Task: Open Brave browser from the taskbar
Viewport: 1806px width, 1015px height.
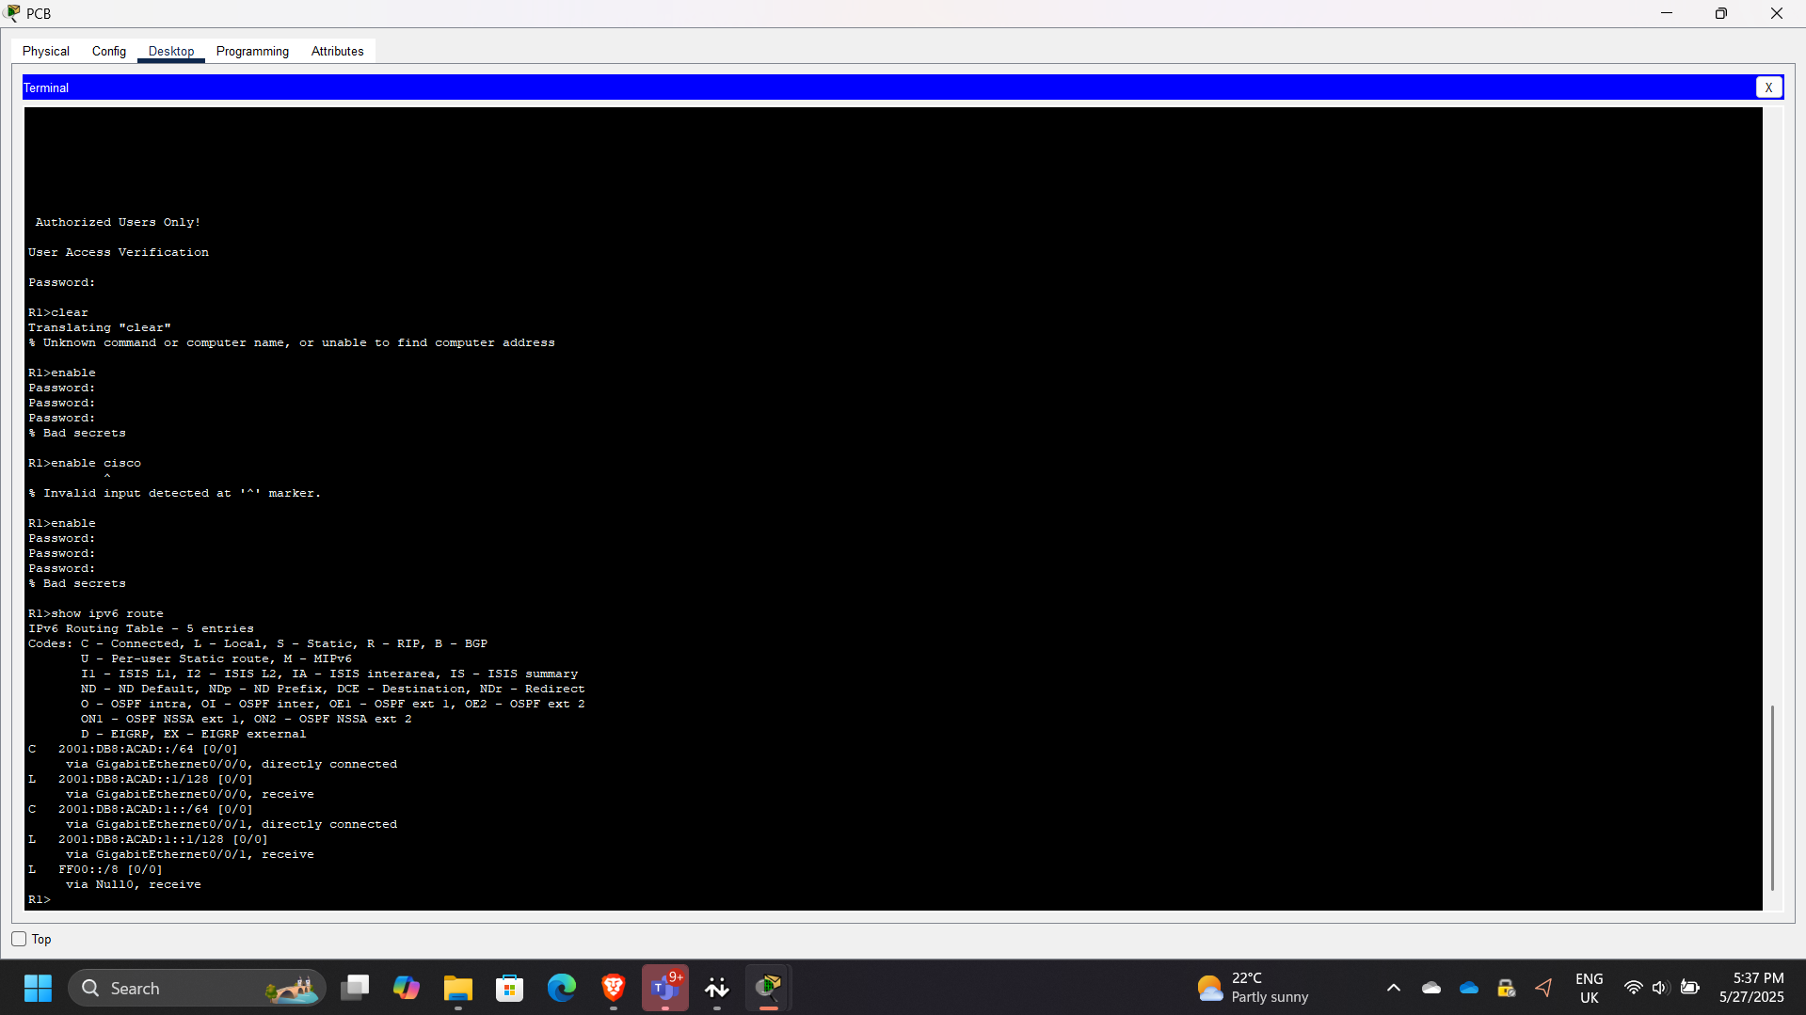Action: [613, 988]
